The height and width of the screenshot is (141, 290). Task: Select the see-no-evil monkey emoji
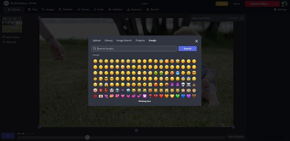[x=183, y=90]
